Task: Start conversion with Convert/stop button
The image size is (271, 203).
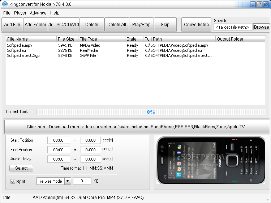Action: (x=196, y=25)
